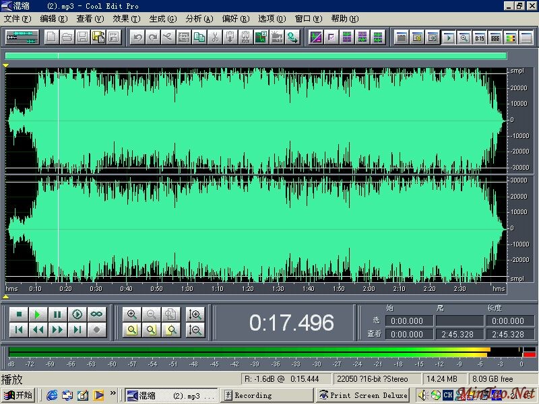Image resolution: width=539 pixels, height=404 pixels.
Task: Click the scissors cut icon in toolbar
Action: pos(215,37)
